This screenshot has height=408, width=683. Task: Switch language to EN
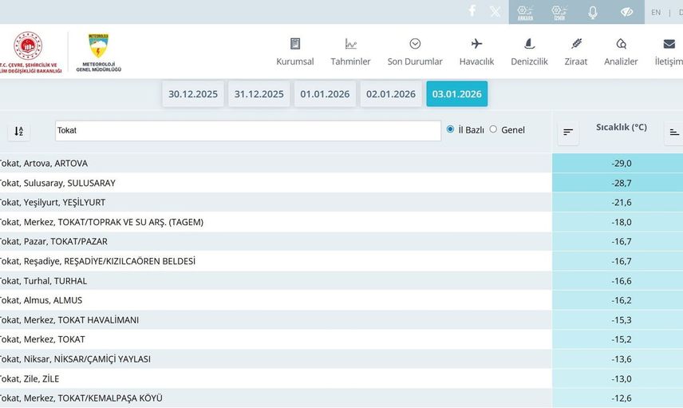[x=656, y=12]
